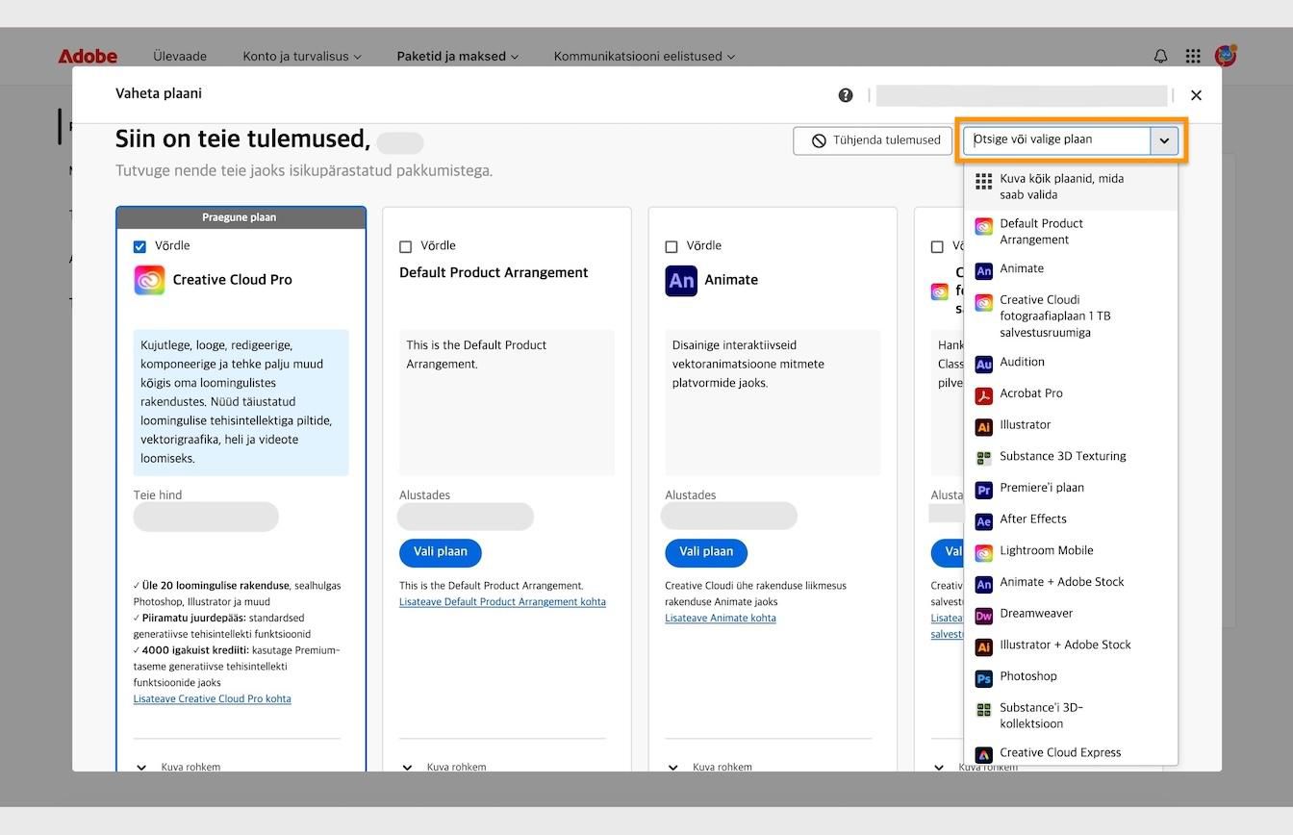This screenshot has height=835, width=1293.
Task: Click Vali plaan for Animate
Action: pyautogui.click(x=706, y=552)
